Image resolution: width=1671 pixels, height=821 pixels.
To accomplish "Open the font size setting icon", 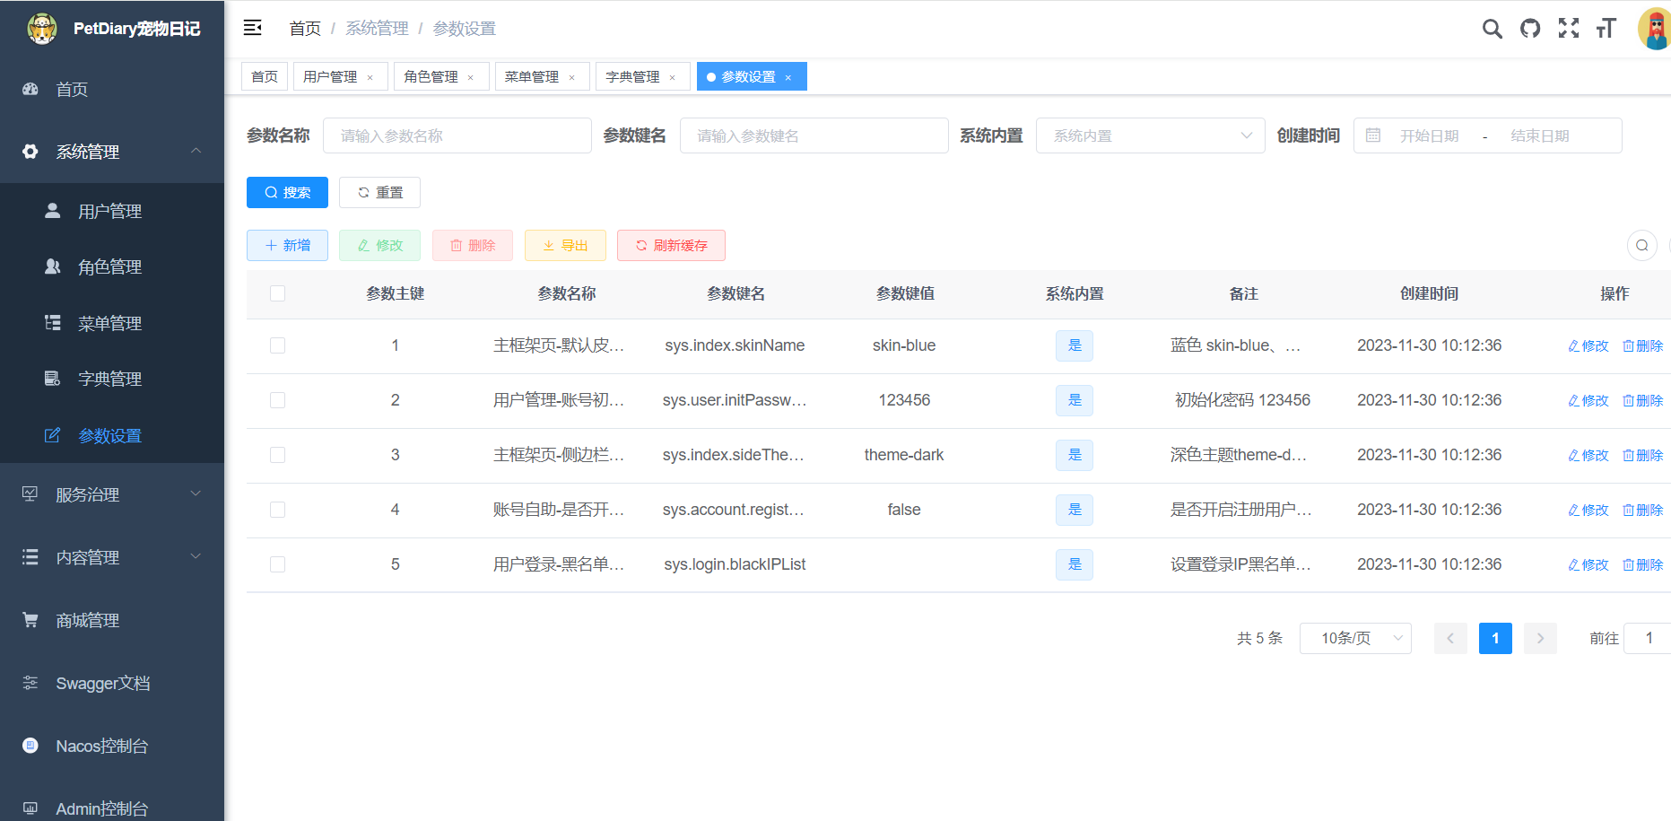I will tap(1606, 29).
